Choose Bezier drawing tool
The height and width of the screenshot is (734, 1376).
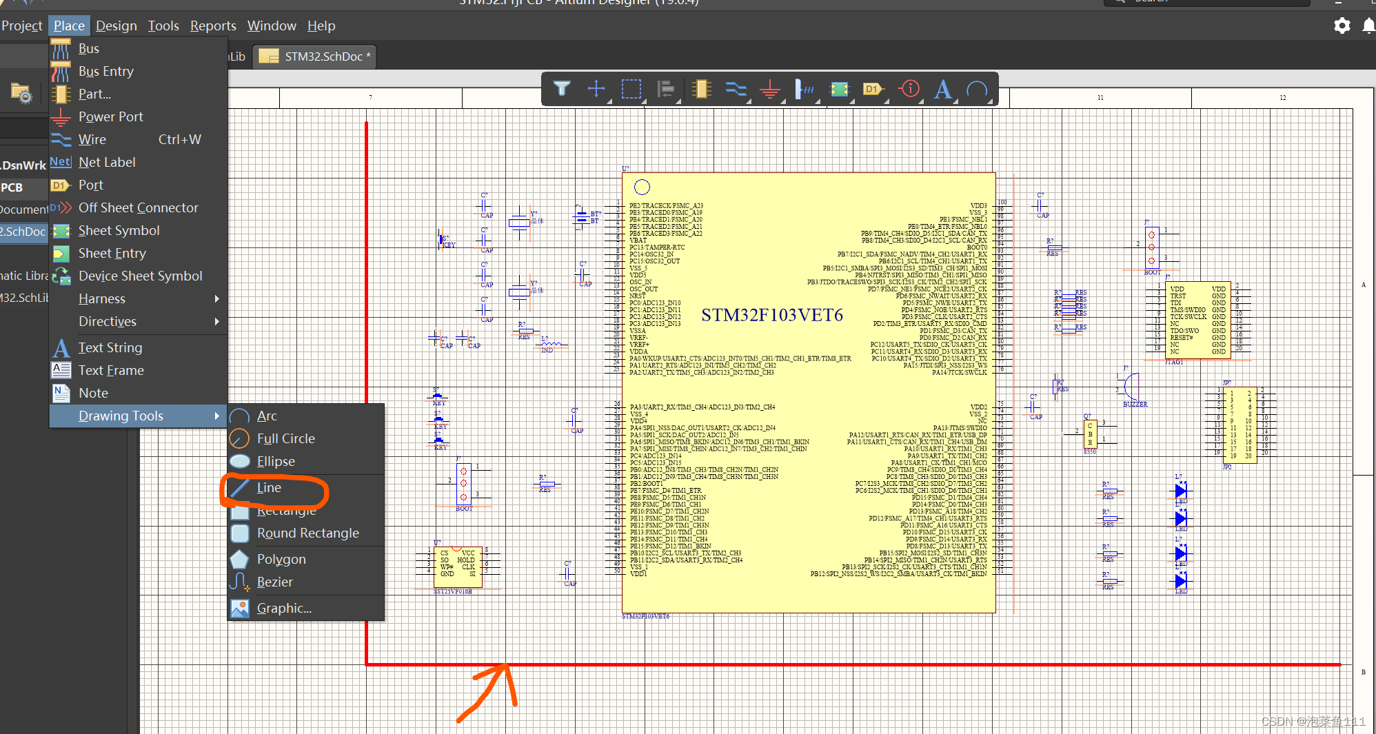(306, 582)
